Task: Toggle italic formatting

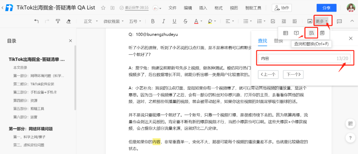Action: pyautogui.click(x=163, y=21)
